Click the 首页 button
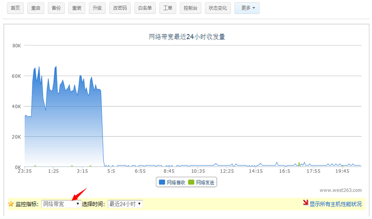372x219 pixels. [x=15, y=8]
